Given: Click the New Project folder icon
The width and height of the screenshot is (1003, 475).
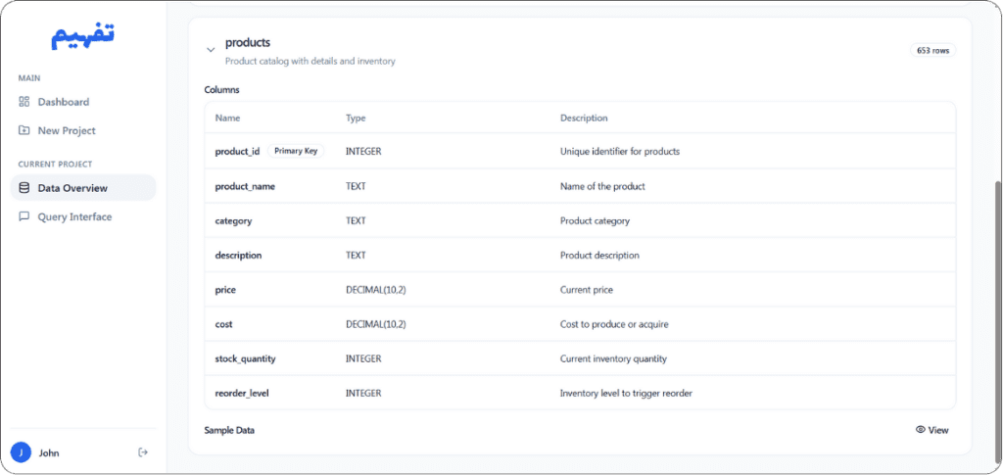Looking at the screenshot, I should click(24, 130).
